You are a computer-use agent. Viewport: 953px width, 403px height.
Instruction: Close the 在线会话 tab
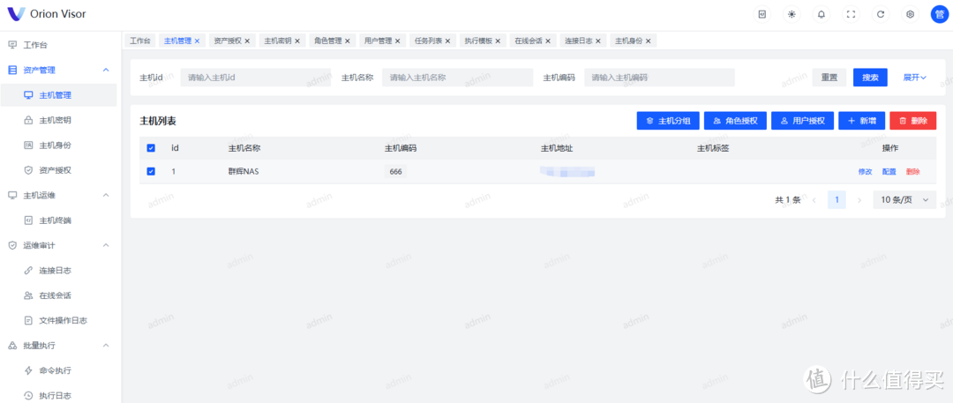548,41
